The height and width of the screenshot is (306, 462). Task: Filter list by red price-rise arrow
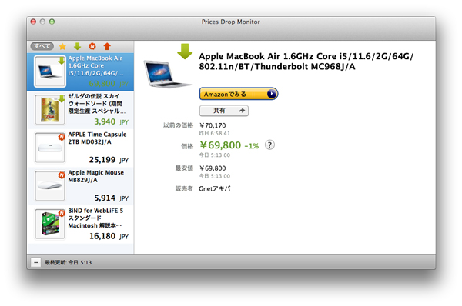(107, 46)
